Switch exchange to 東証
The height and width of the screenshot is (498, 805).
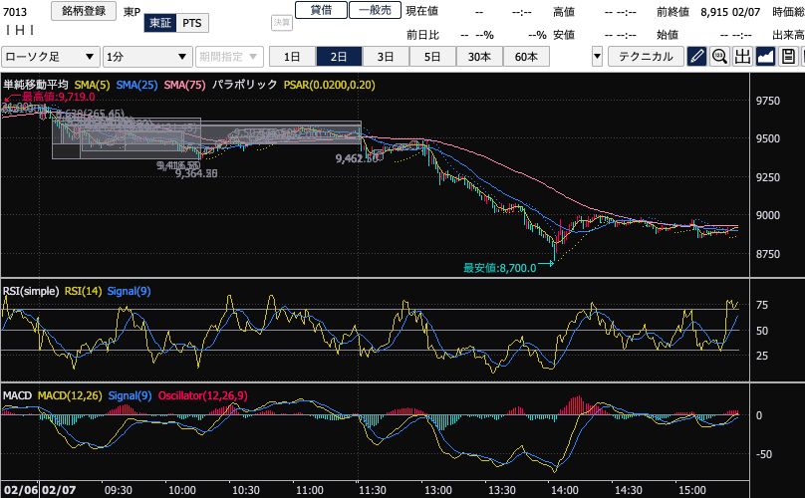[158, 23]
